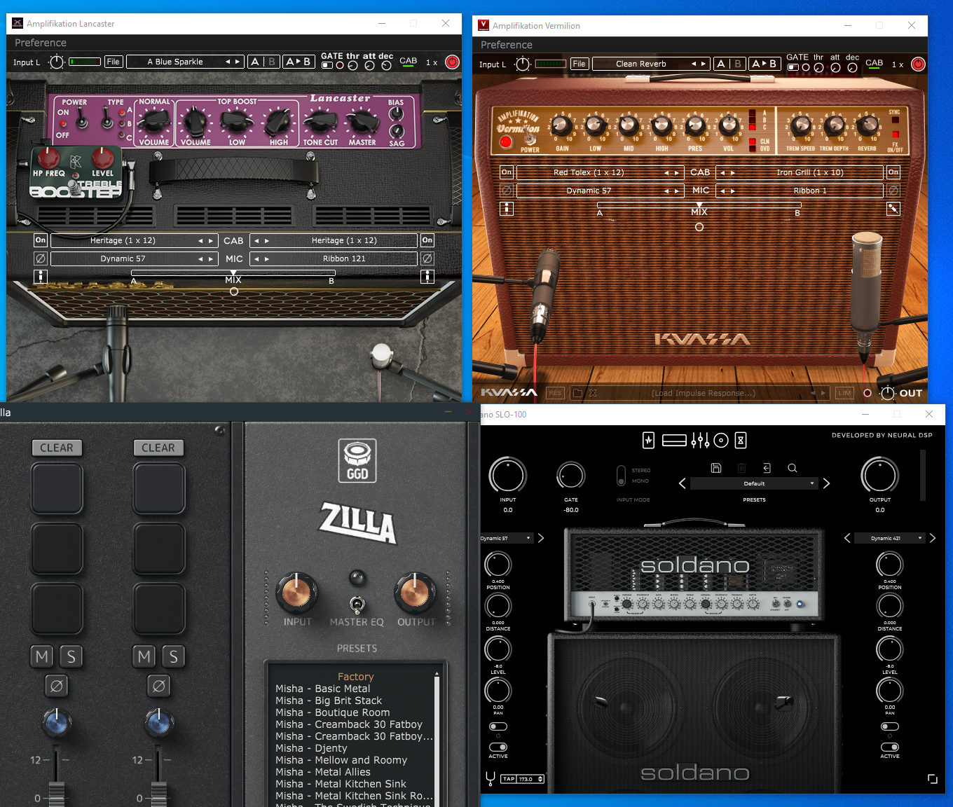Toggle Lancaster cab B On switch
The image size is (953, 807).
[427, 240]
